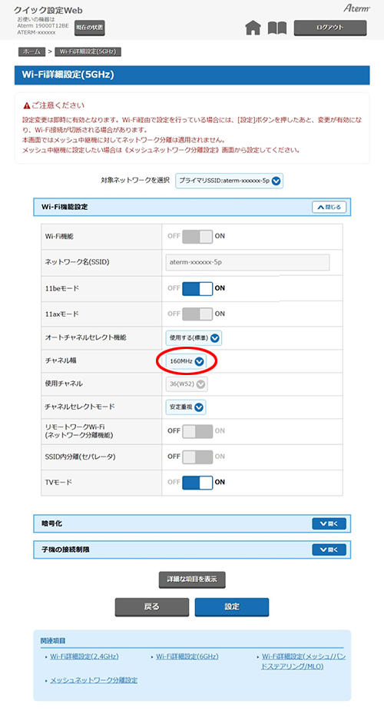Open 使用チャネル 36(W52) dropdown
The height and width of the screenshot is (711, 384).
click(x=187, y=384)
